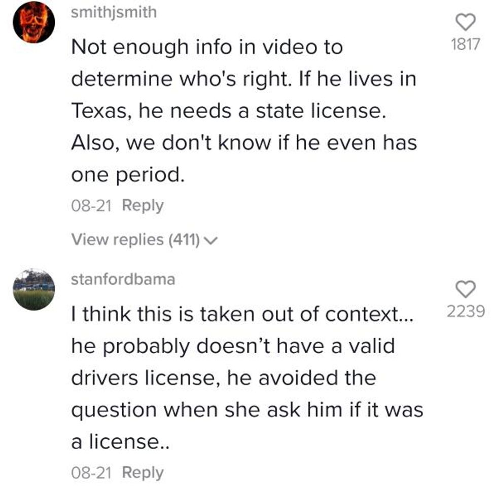Visit the stanfordbama username link
This screenshot has height=491, width=497.
123,279
